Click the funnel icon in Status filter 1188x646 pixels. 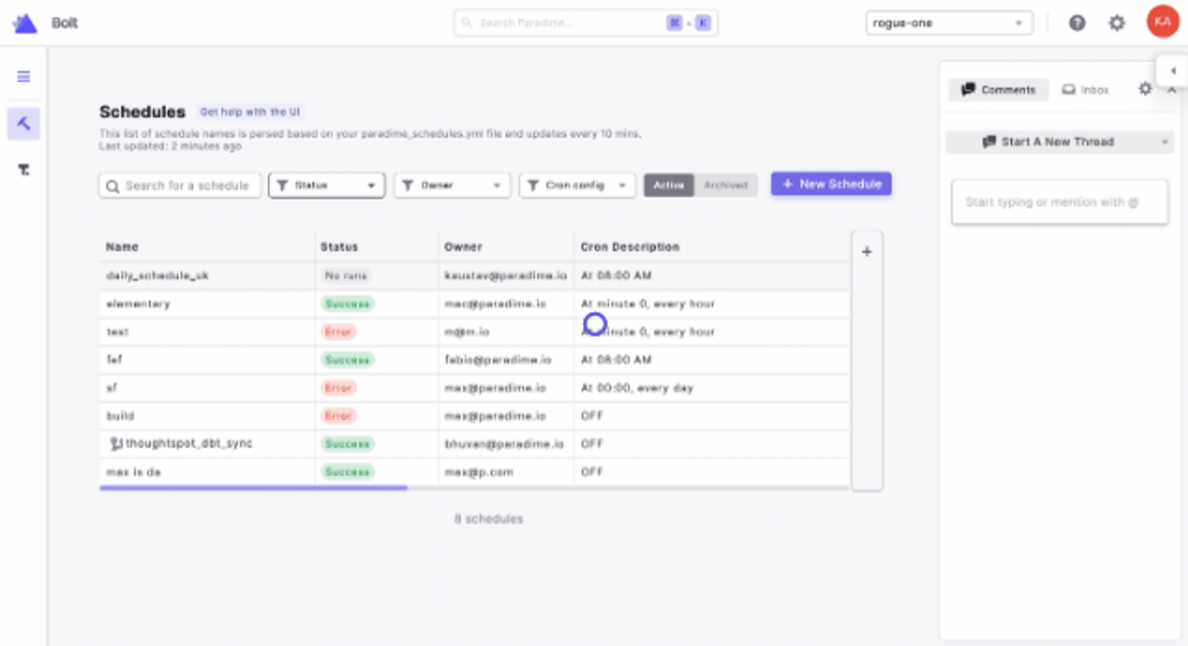[x=282, y=186]
